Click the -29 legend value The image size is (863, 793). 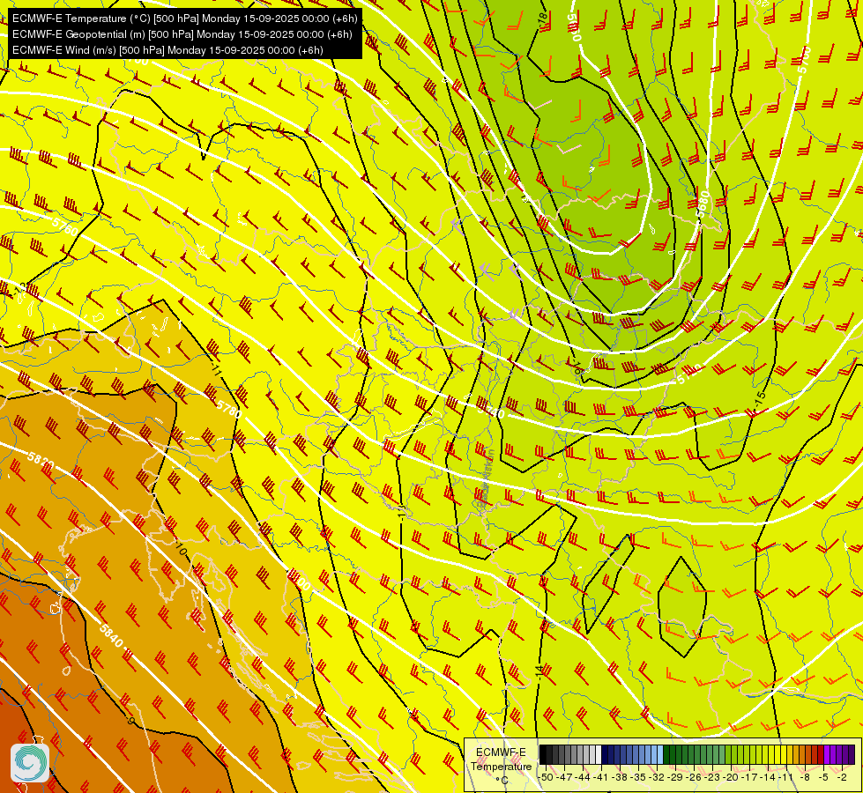(x=675, y=778)
